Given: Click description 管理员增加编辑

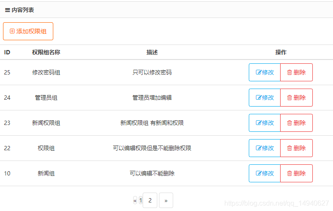Looking at the screenshot, I should [152, 98].
